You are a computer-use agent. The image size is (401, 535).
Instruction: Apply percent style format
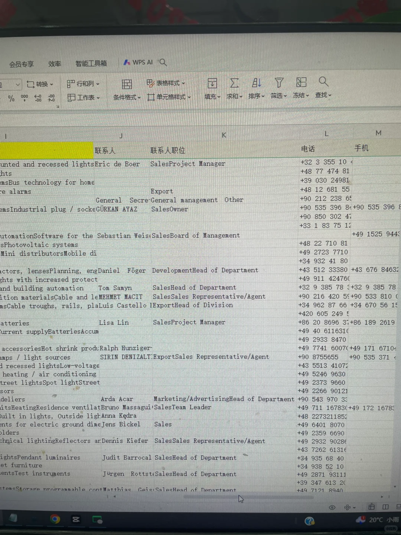(x=12, y=98)
